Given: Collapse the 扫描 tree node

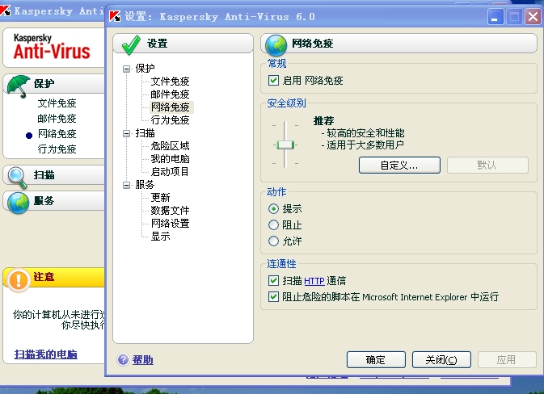Looking at the screenshot, I should (x=127, y=133).
